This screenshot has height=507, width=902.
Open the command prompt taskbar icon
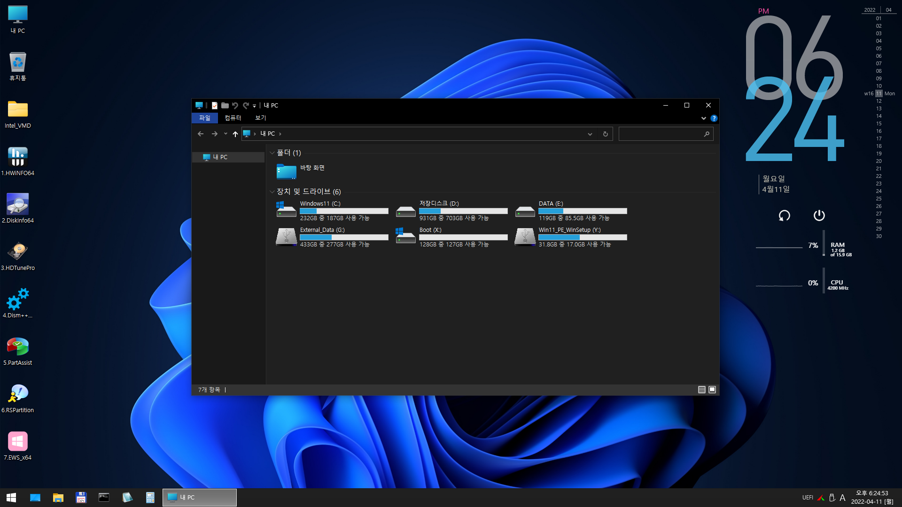pyautogui.click(x=104, y=498)
